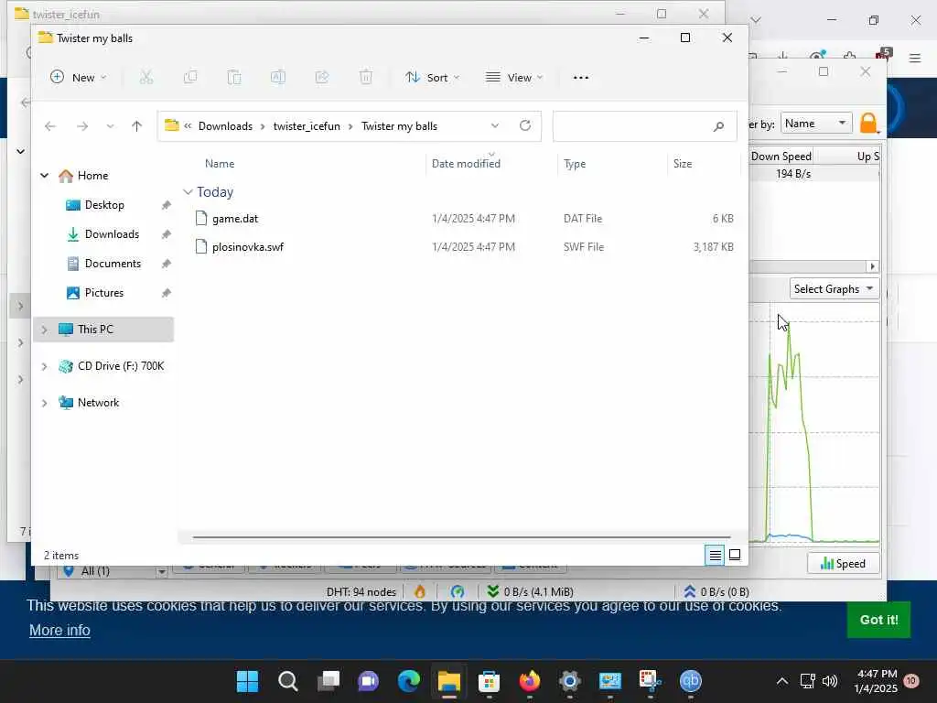Click the flame icon in qBittorrent status bar
This screenshot has height=703, width=937.
click(x=420, y=592)
